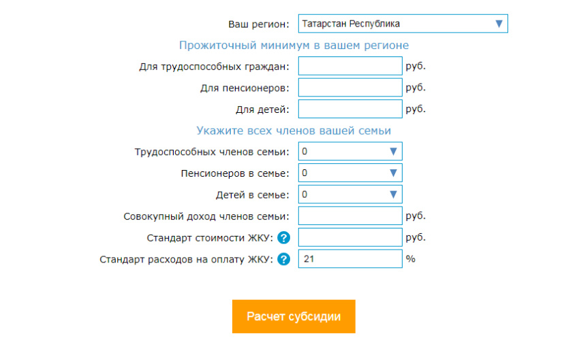Image resolution: width=564 pixels, height=342 pixels.
Task: Click the Ваш регион label
Action: [x=259, y=24]
